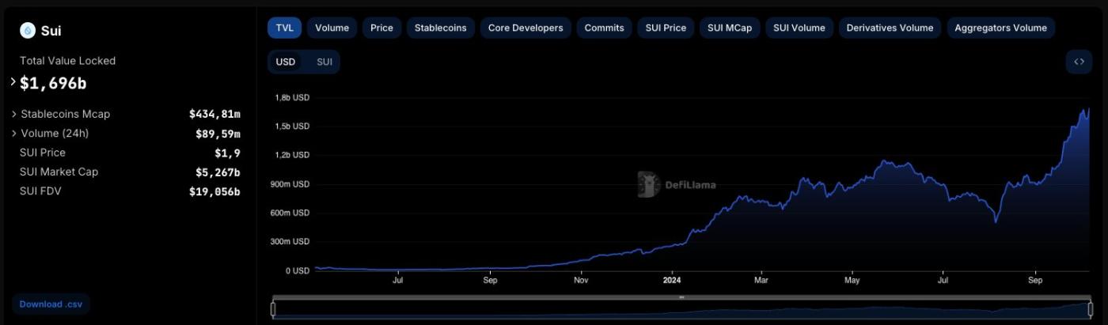The width and height of the screenshot is (1108, 325).
Task: Expand the Total Value Locked breakdown
Action: 13,82
